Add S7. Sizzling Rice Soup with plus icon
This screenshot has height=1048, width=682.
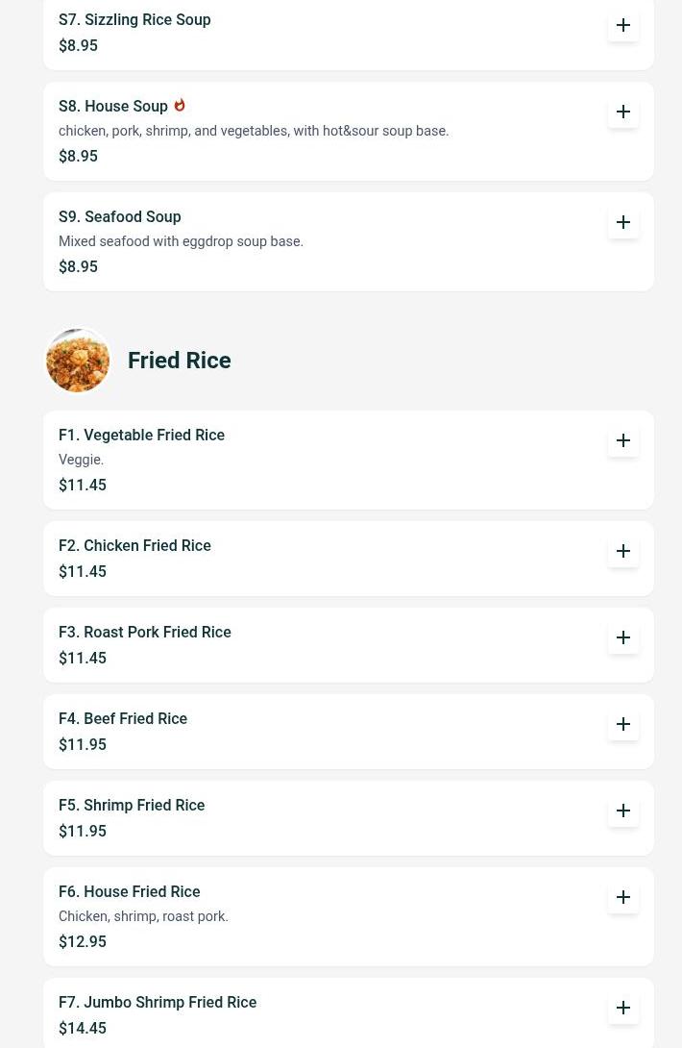click(x=623, y=25)
